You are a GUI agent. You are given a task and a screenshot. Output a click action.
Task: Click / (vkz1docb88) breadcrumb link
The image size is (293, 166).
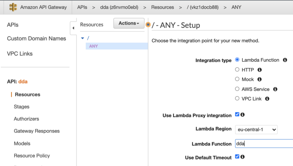[x=203, y=7]
